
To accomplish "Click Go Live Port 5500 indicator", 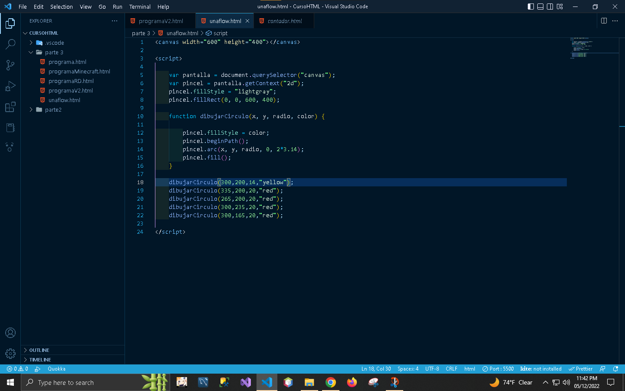I will tap(498, 369).
